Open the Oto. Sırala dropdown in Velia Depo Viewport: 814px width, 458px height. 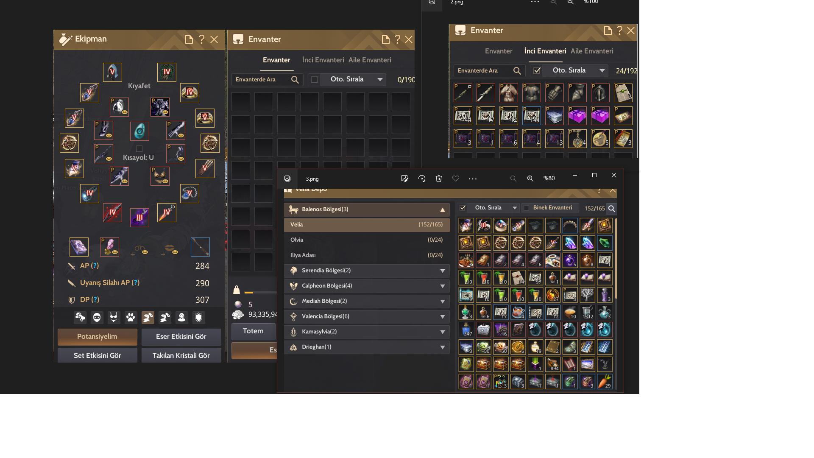[494, 208]
